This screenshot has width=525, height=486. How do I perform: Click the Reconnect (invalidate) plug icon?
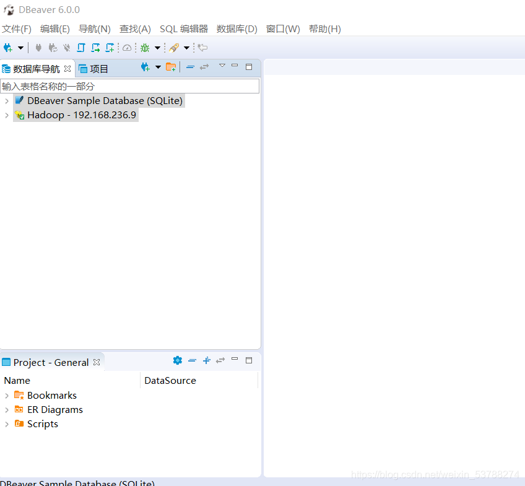pyautogui.click(x=53, y=48)
